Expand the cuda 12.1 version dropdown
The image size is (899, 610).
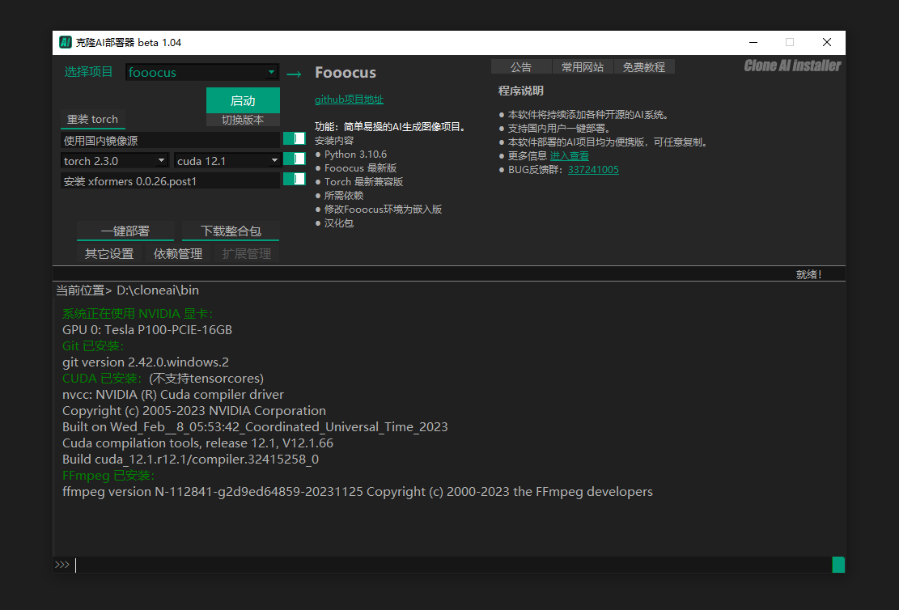coord(227,160)
